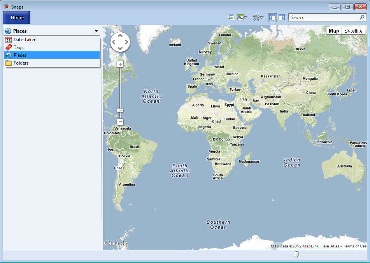Pan the map left with arrow
Screen dimensions: 370x263
click(x=114, y=42)
